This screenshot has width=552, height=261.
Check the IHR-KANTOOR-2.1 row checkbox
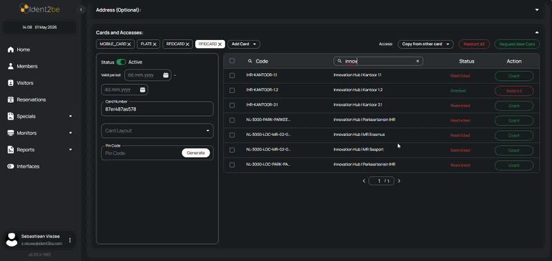point(232,105)
